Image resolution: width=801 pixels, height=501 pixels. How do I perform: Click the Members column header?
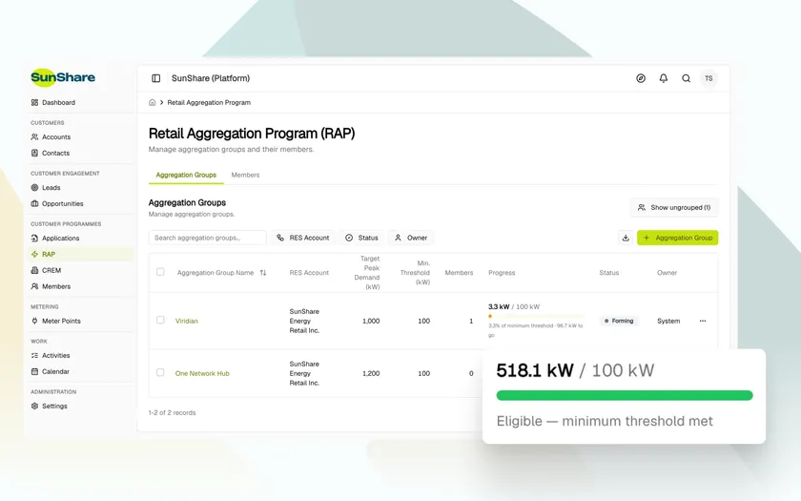click(459, 273)
